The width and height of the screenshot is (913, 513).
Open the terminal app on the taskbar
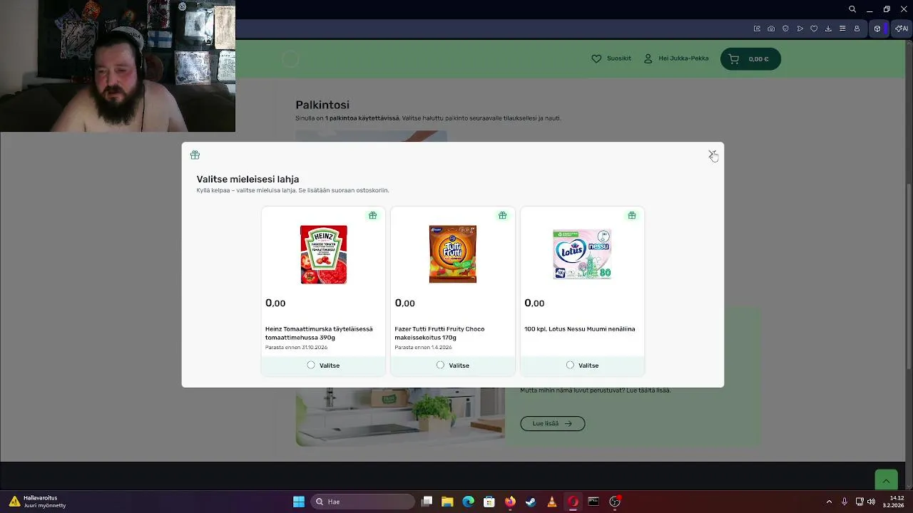pyautogui.click(x=593, y=502)
